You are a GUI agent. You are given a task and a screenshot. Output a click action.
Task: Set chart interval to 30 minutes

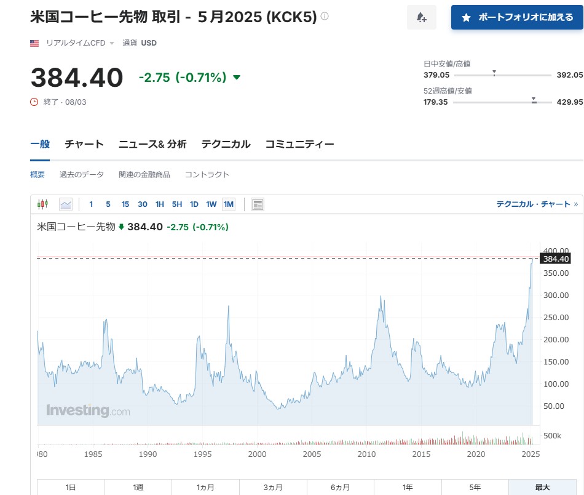[142, 204]
